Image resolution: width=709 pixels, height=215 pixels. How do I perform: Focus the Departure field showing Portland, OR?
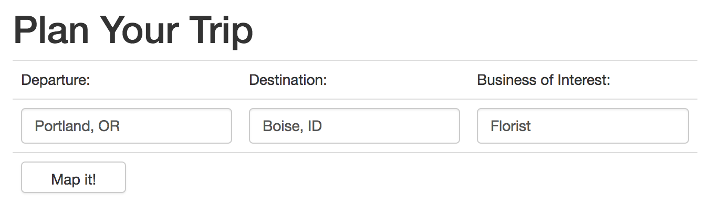127,126
